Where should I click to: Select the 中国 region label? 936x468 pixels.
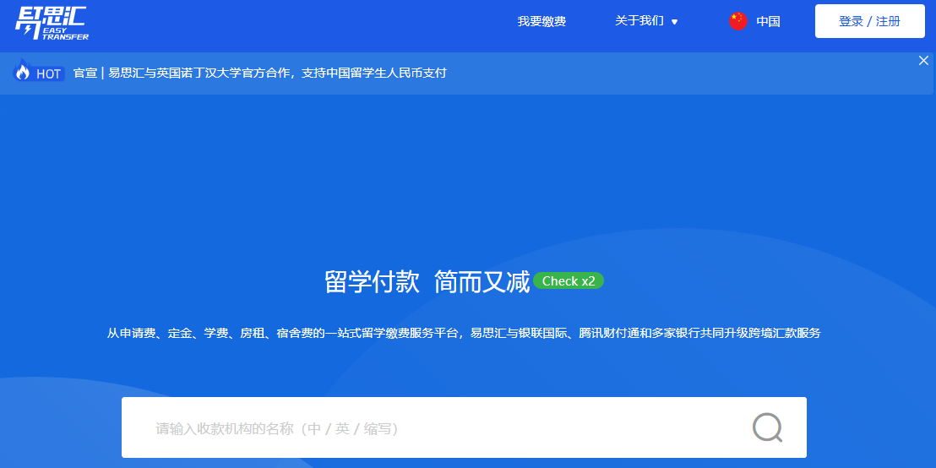click(768, 21)
